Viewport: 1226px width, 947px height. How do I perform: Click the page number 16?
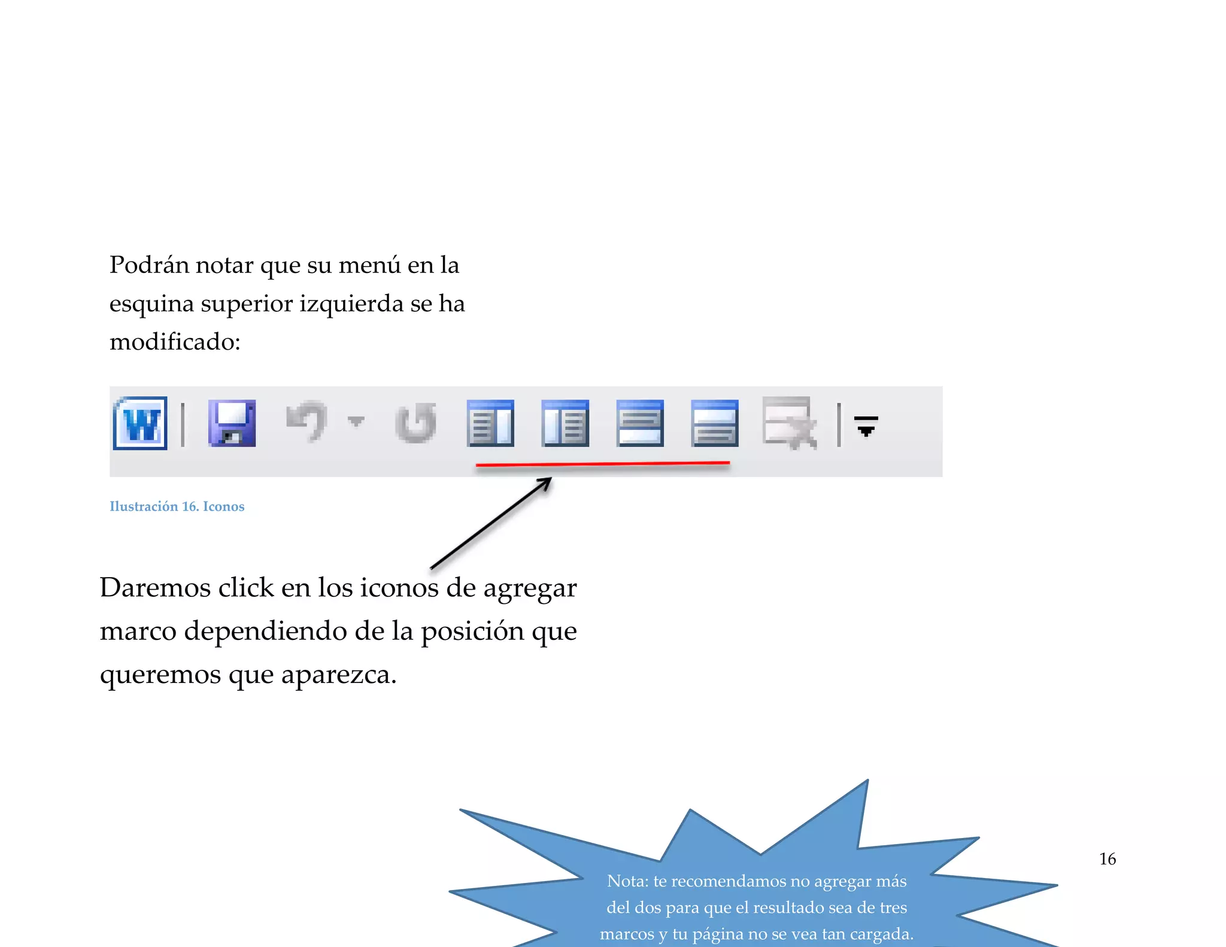[1107, 859]
